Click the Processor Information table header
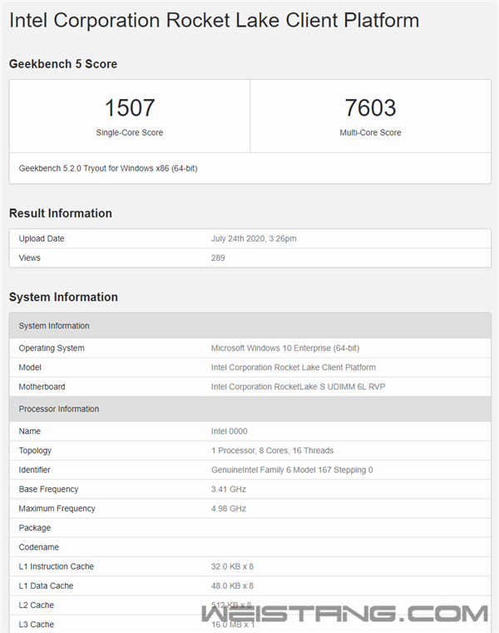Screen dimensions: 499x633 click(250, 409)
